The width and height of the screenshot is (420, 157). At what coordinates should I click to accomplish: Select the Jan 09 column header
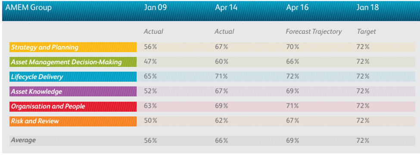pyautogui.click(x=155, y=7)
